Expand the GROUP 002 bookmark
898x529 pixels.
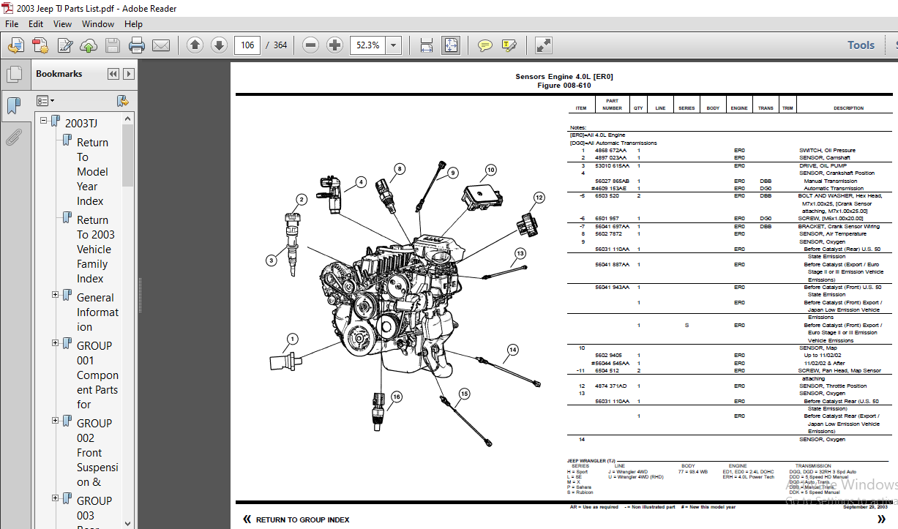55,421
